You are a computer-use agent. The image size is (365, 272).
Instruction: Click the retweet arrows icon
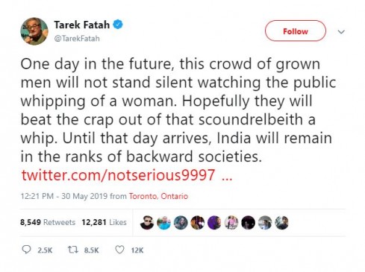73,250
